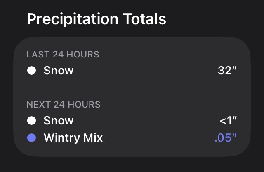Tap the word NEXT in the second section header
Viewport: 264px width, 172px height.
click(x=38, y=104)
